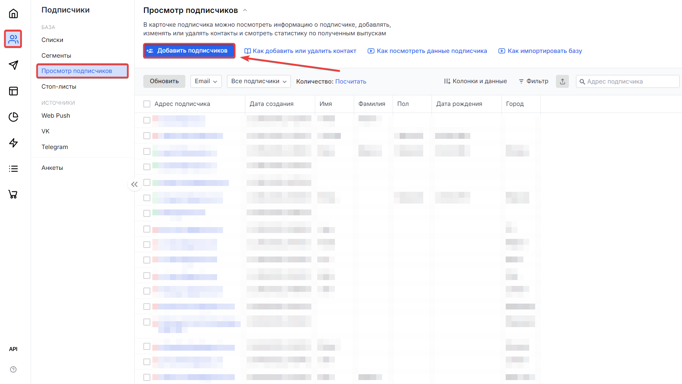Viewport: 682px width, 384px height.
Task: Click the export upload icon button
Action: tap(562, 81)
